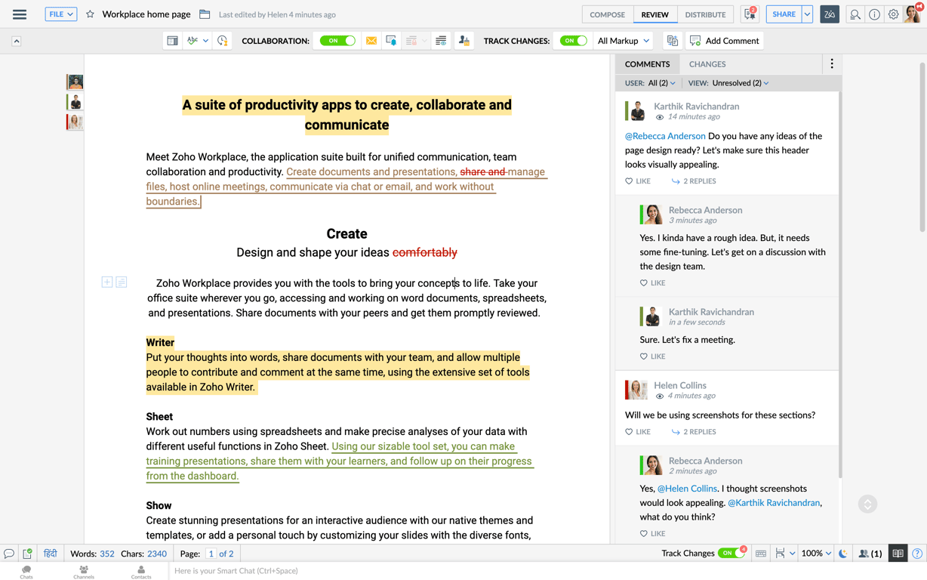The height and width of the screenshot is (580, 927).
Task: Click the @Rebecca Anderson mention
Action: [665, 136]
